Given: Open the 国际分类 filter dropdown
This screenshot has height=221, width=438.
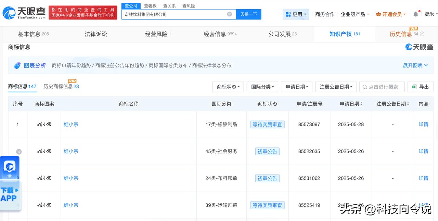Looking at the screenshot, I should coord(262,87).
